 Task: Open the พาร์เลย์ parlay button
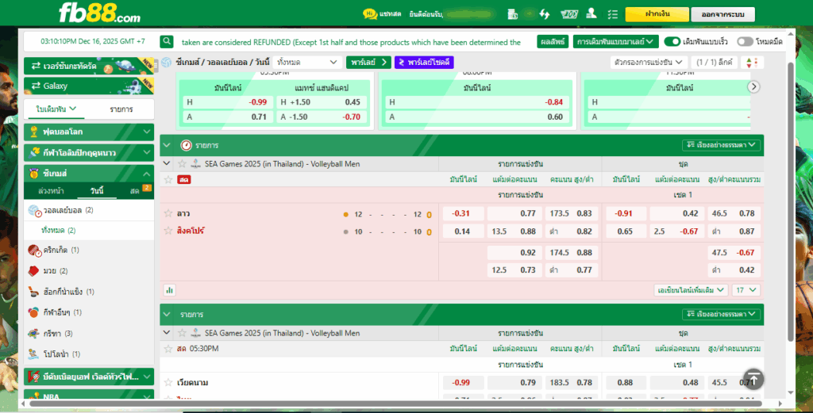(x=368, y=62)
